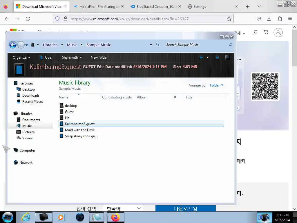This screenshot has height=223, width=297.
Task: Click the Explorer search magnifier icon
Action: pos(230,45)
